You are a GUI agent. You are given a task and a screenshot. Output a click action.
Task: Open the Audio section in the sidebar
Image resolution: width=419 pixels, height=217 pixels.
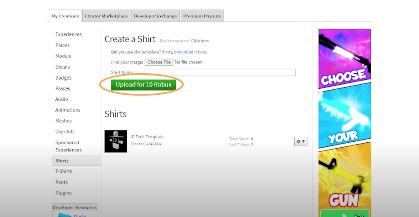(61, 99)
